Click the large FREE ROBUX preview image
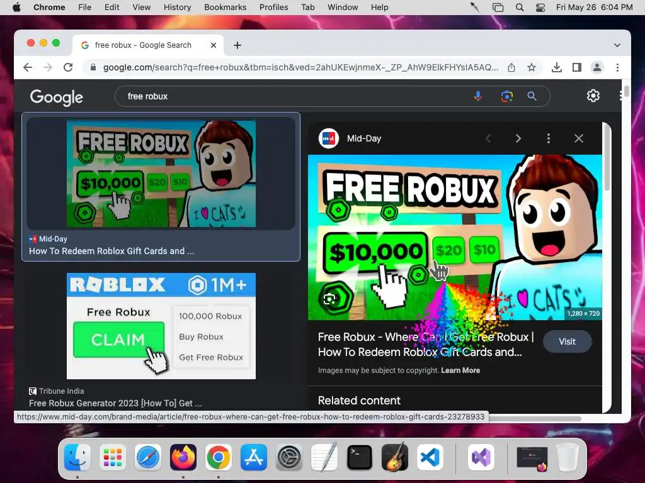 tap(455, 237)
